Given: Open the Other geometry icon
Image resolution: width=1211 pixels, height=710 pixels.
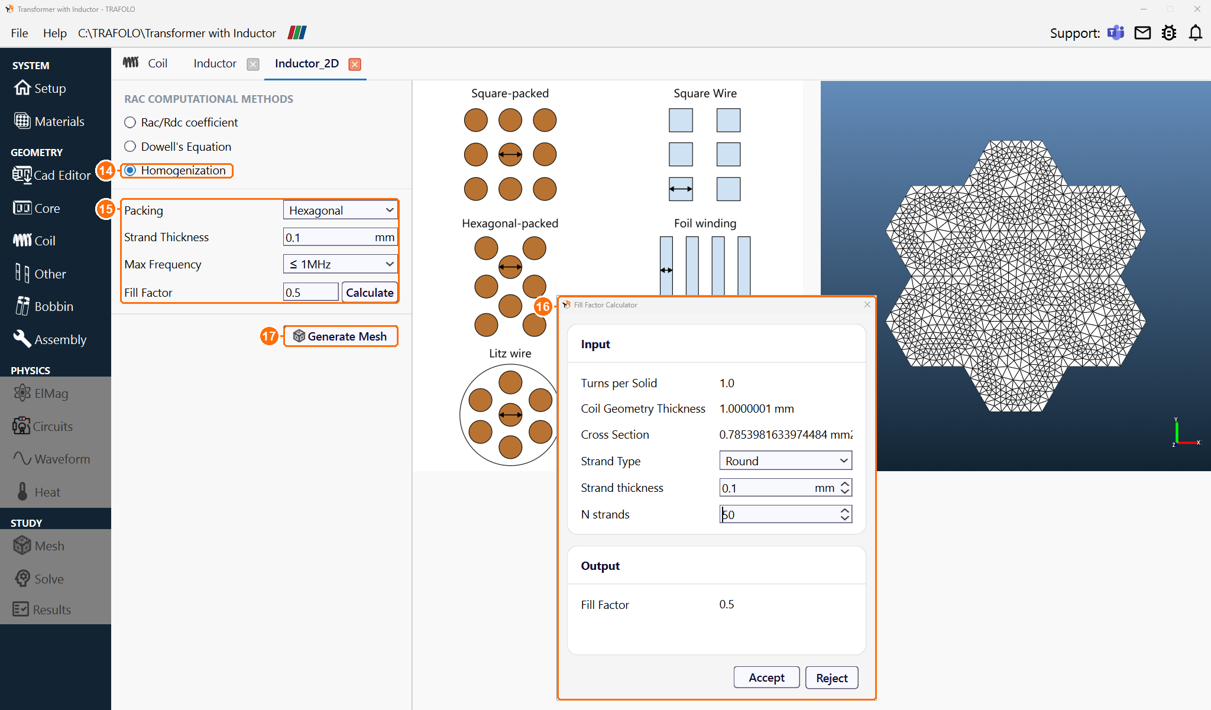Looking at the screenshot, I should [22, 273].
